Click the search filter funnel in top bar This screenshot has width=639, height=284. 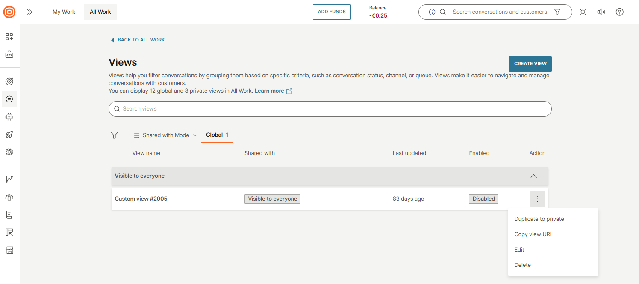click(x=557, y=12)
